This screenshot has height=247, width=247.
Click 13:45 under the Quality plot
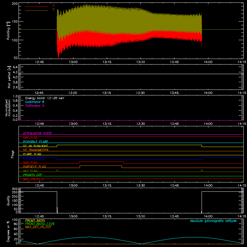[174, 216]
